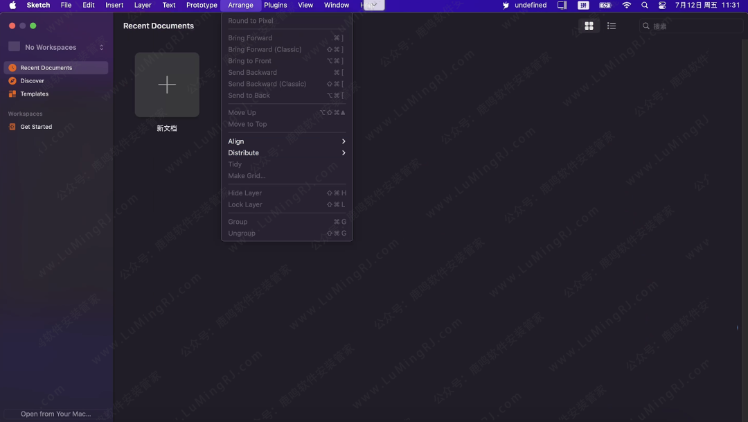This screenshot has height=422, width=748.
Task: Switch to grid view of documents
Action: pos(589,26)
